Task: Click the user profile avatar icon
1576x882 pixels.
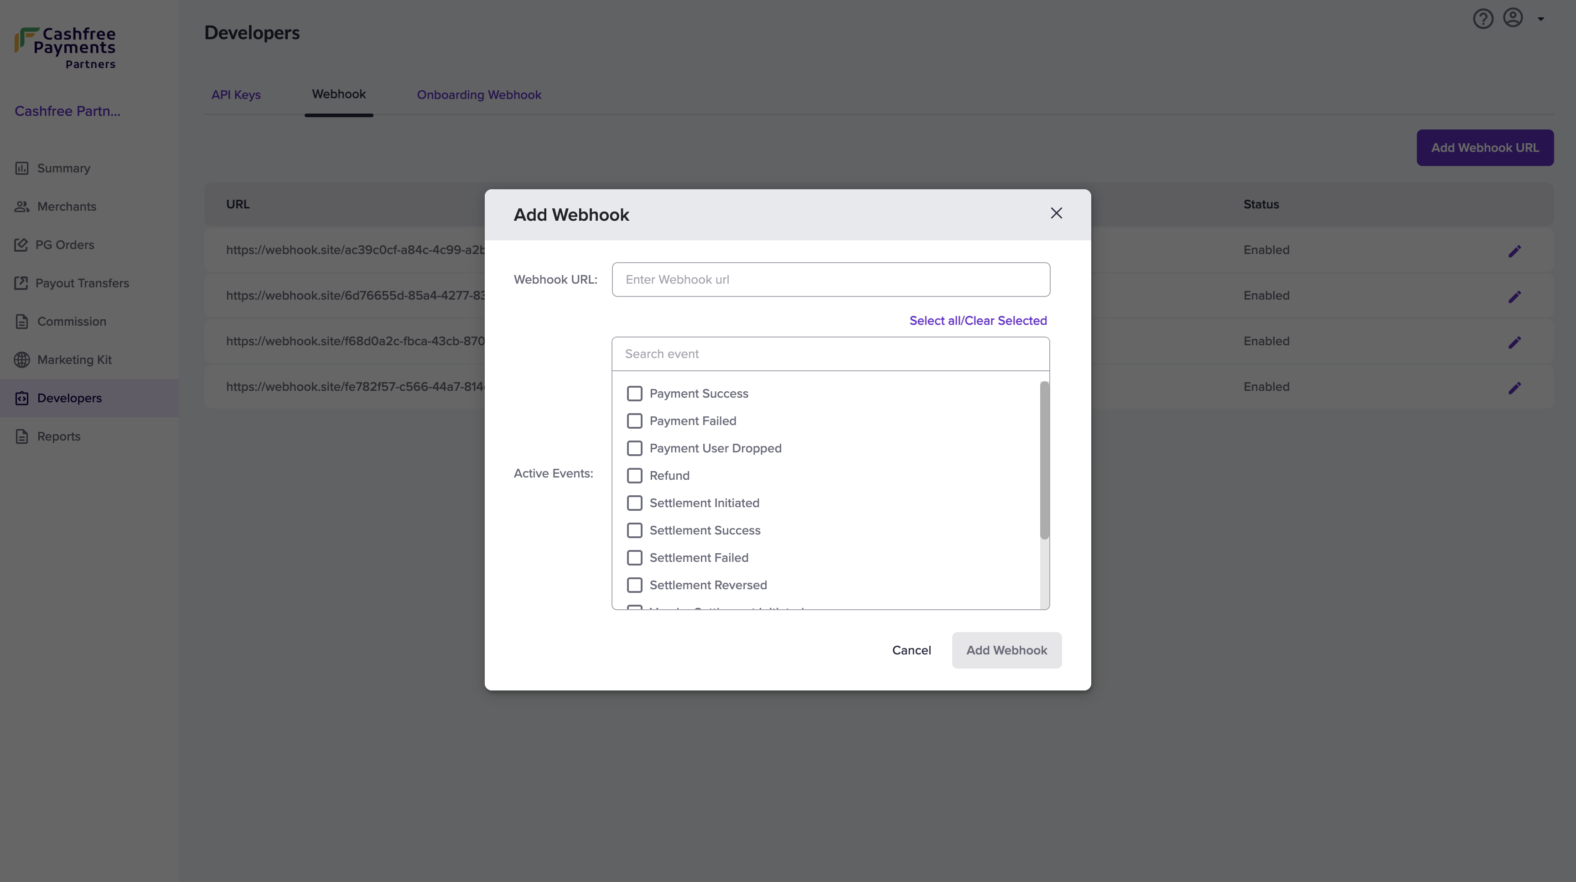Action: pyautogui.click(x=1513, y=18)
